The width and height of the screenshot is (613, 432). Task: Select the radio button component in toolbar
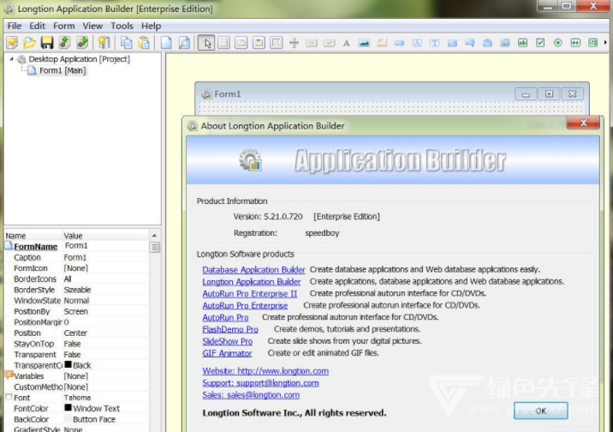point(557,42)
